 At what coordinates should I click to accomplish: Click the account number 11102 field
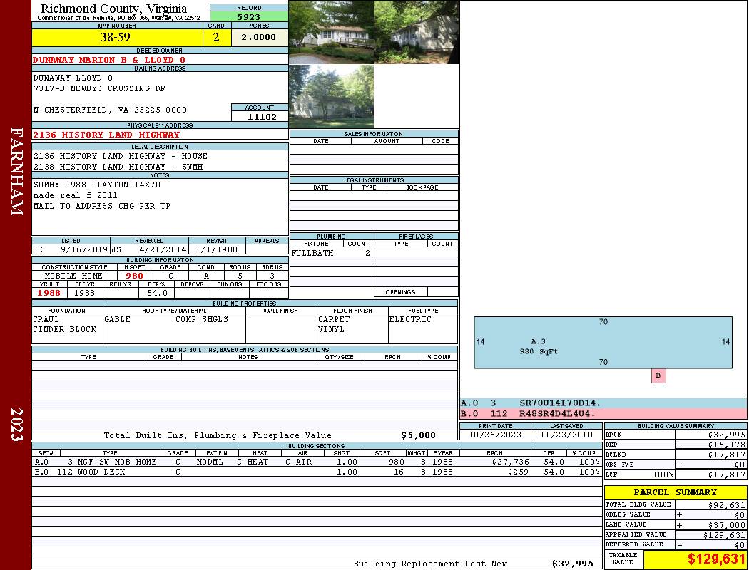[260, 117]
